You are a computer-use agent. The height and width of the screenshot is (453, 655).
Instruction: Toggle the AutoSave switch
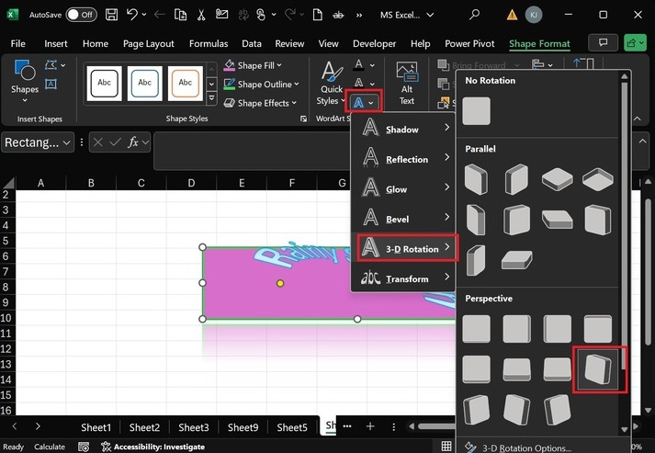pos(81,15)
